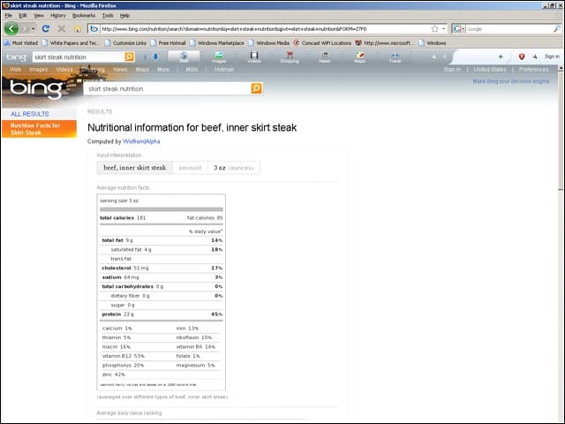Open the Windows Media bookmark
Viewport: 565px width, 424px height.
(x=269, y=43)
